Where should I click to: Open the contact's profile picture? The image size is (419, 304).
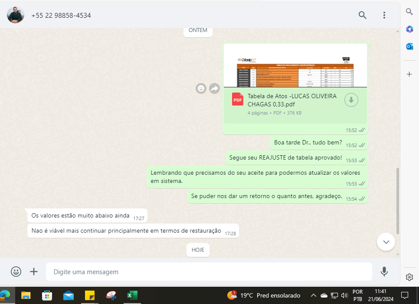point(16,15)
